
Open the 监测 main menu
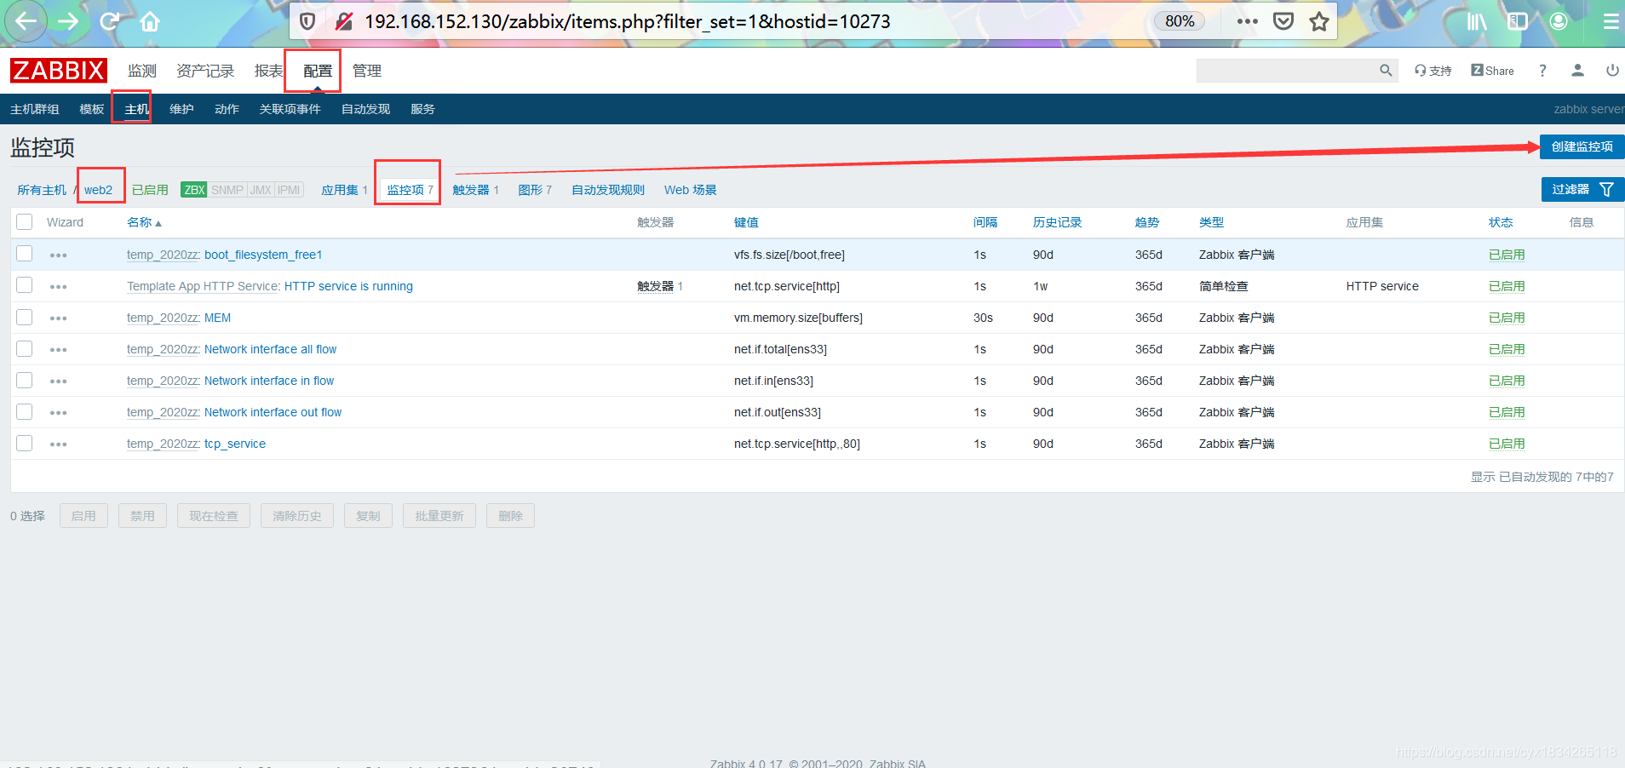[x=142, y=71]
